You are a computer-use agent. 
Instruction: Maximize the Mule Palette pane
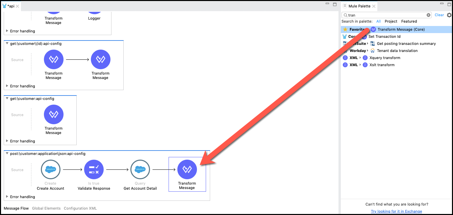449,4
